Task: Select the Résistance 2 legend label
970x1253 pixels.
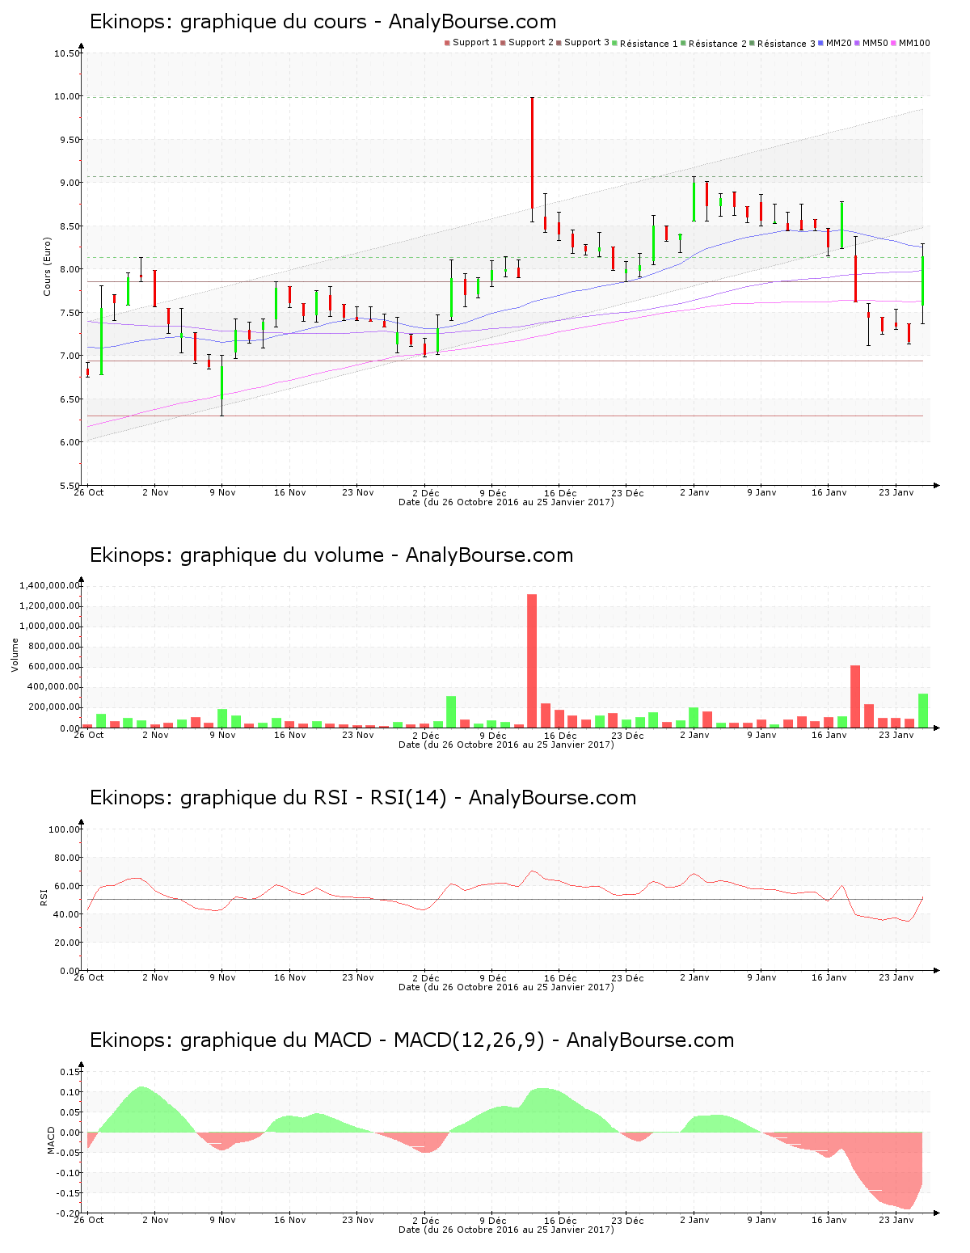Action: (718, 44)
